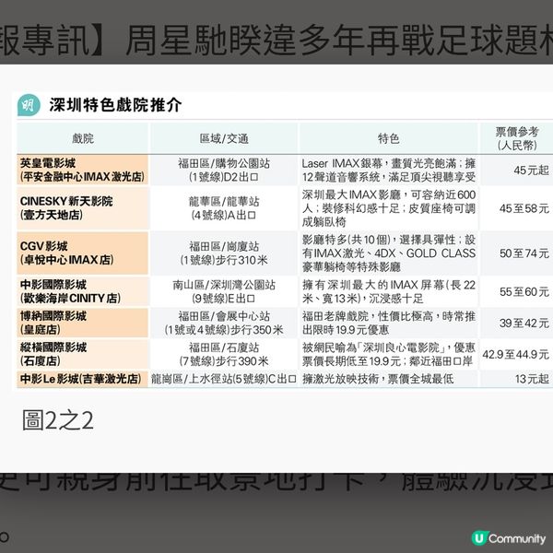
Task: Select the 博納國際影城 cinema name cell
Action: pyautogui.click(x=83, y=323)
